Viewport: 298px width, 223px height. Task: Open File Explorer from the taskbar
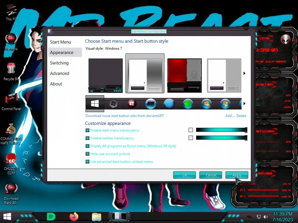tap(97, 217)
